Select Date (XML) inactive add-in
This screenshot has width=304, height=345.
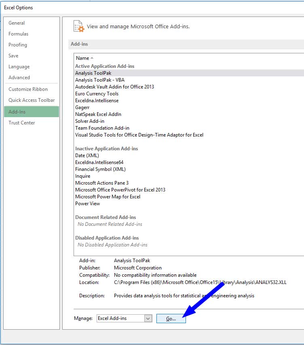click(189, 156)
